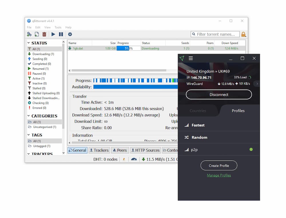Select Stalled Downloading filter

(45, 98)
